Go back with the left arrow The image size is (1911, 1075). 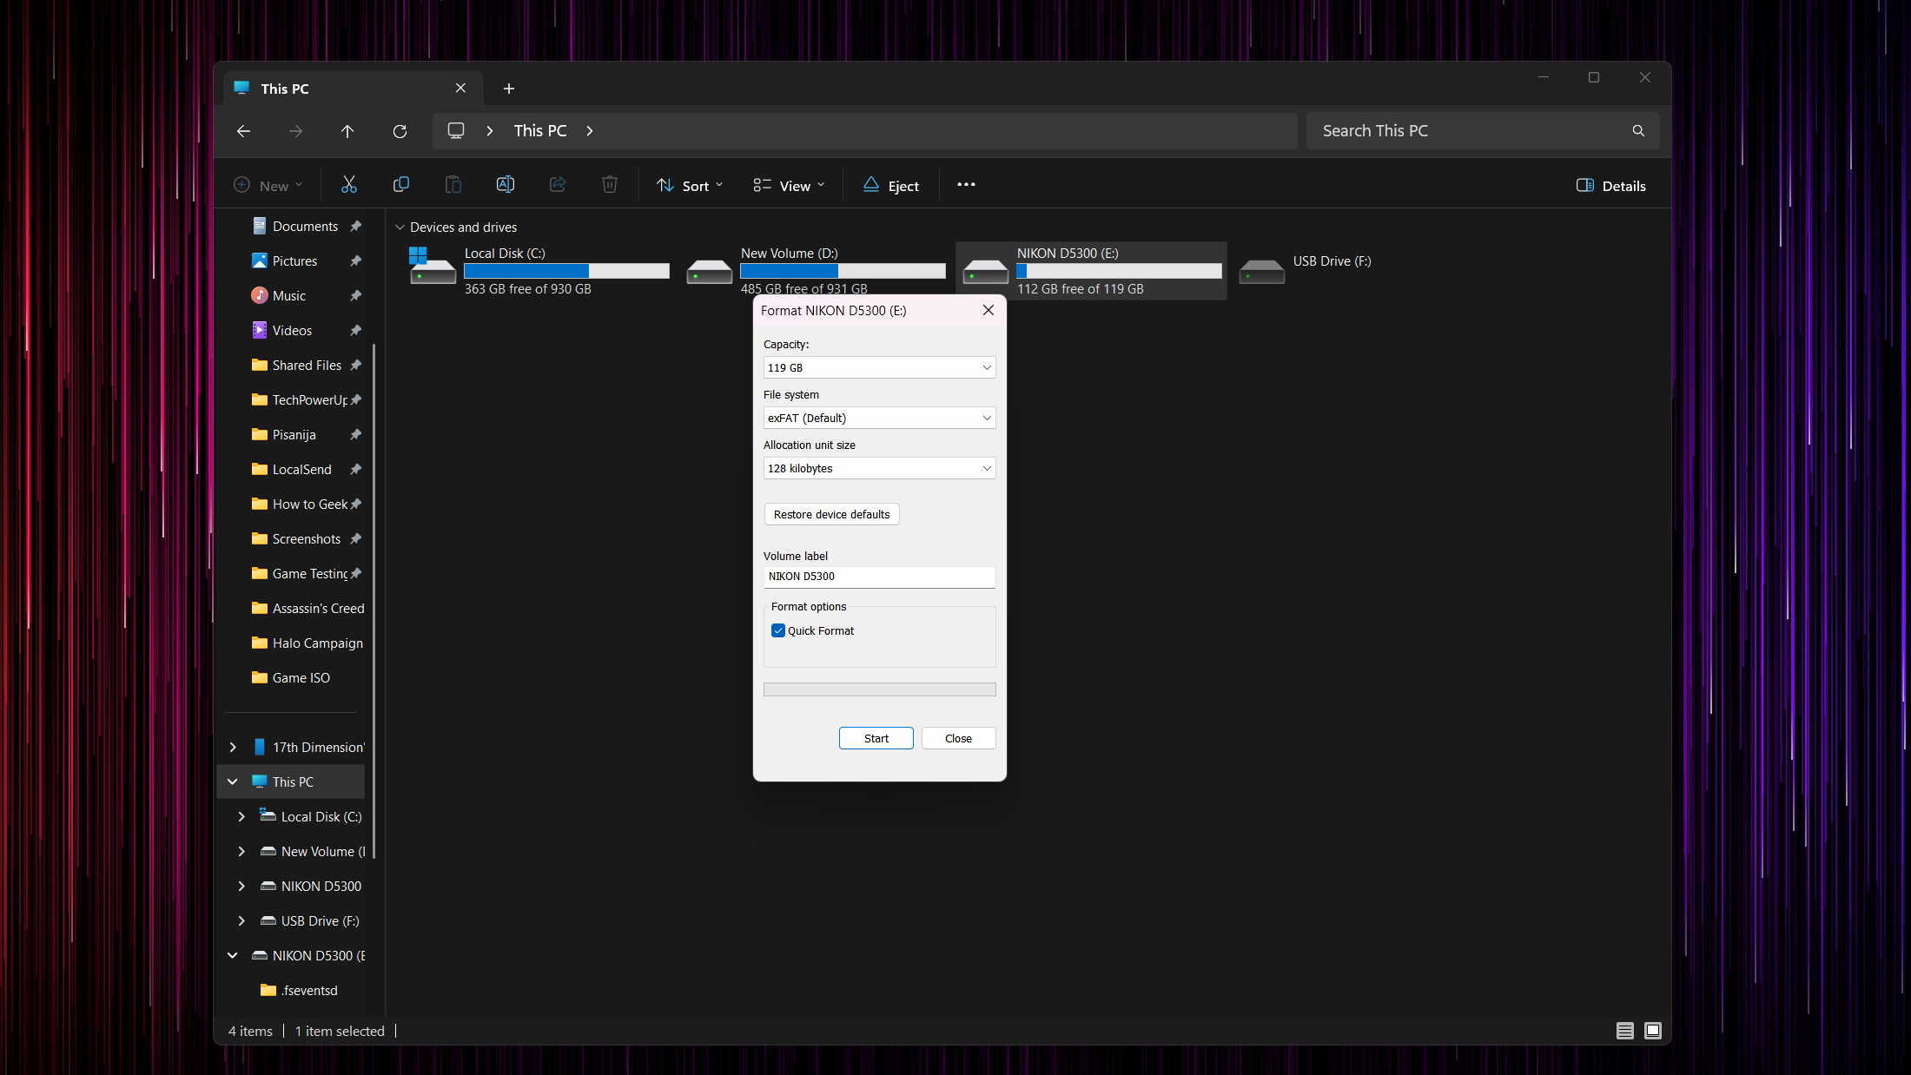243,131
